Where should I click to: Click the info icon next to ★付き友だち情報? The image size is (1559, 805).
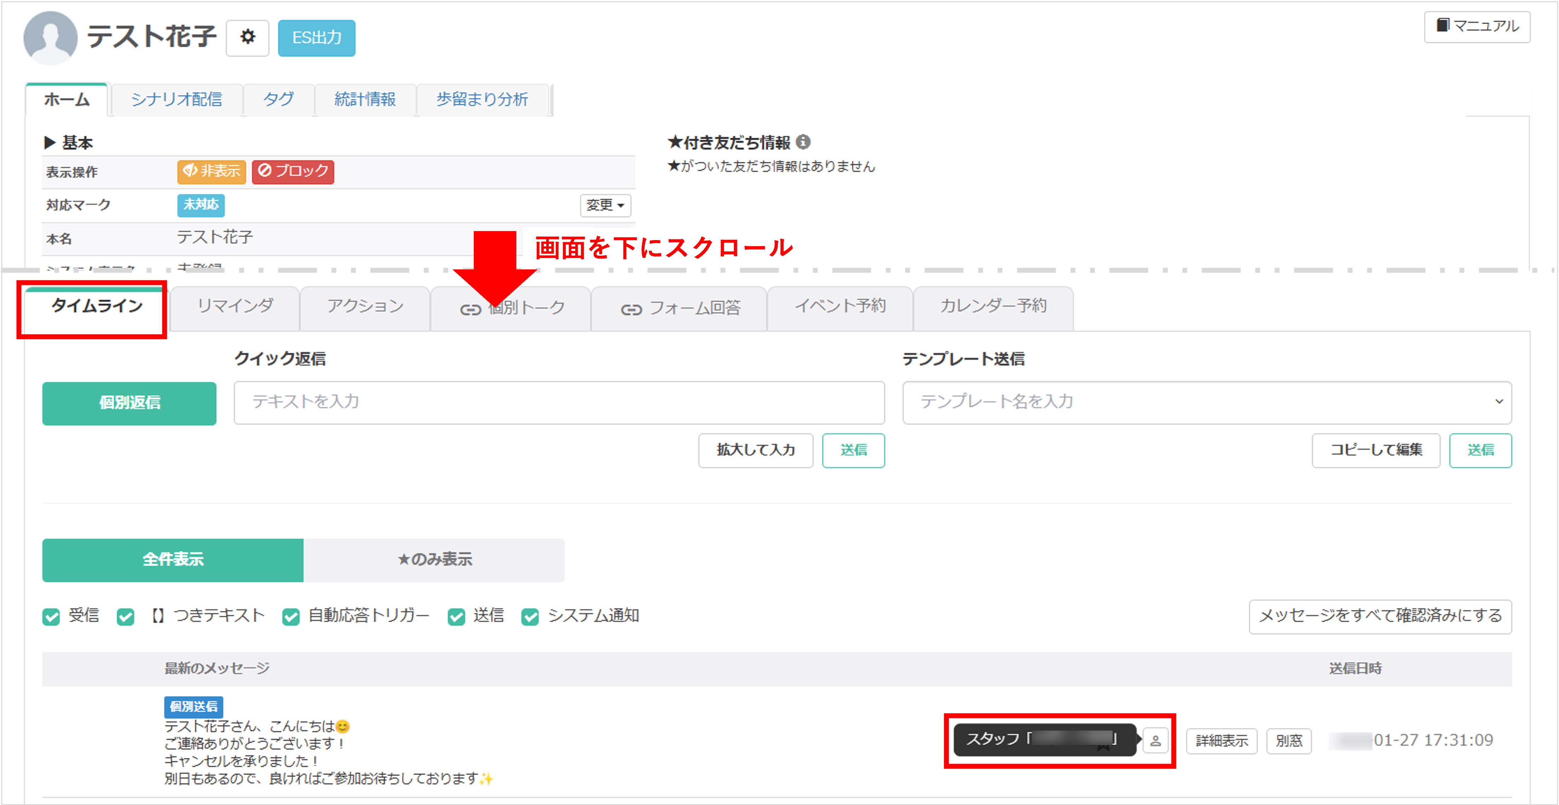(x=803, y=142)
